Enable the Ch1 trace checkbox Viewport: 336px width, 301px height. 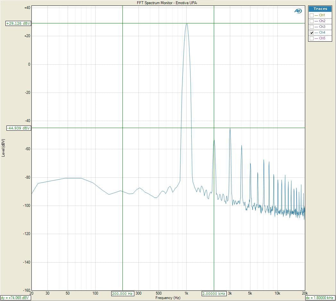tap(312, 15)
